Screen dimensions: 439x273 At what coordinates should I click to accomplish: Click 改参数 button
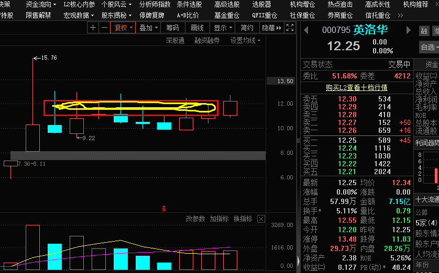[195, 219]
